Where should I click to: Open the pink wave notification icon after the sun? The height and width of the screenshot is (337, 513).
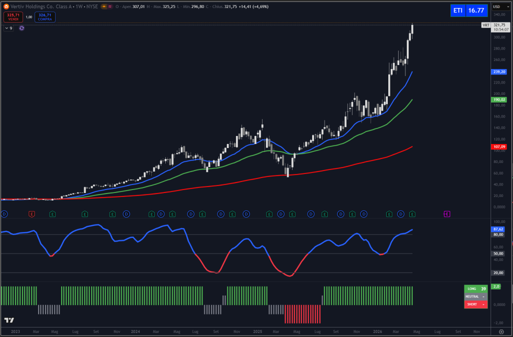[110, 6]
